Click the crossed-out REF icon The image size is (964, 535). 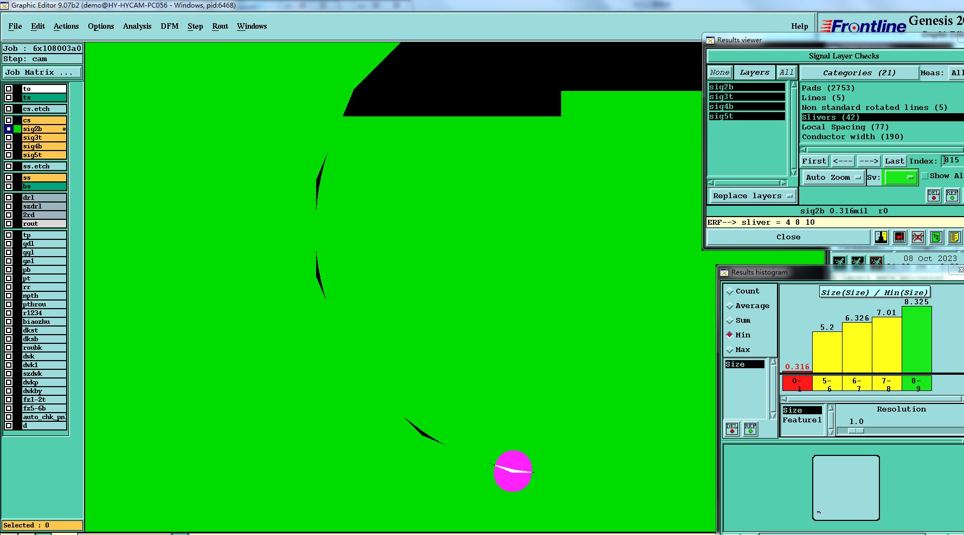click(917, 237)
